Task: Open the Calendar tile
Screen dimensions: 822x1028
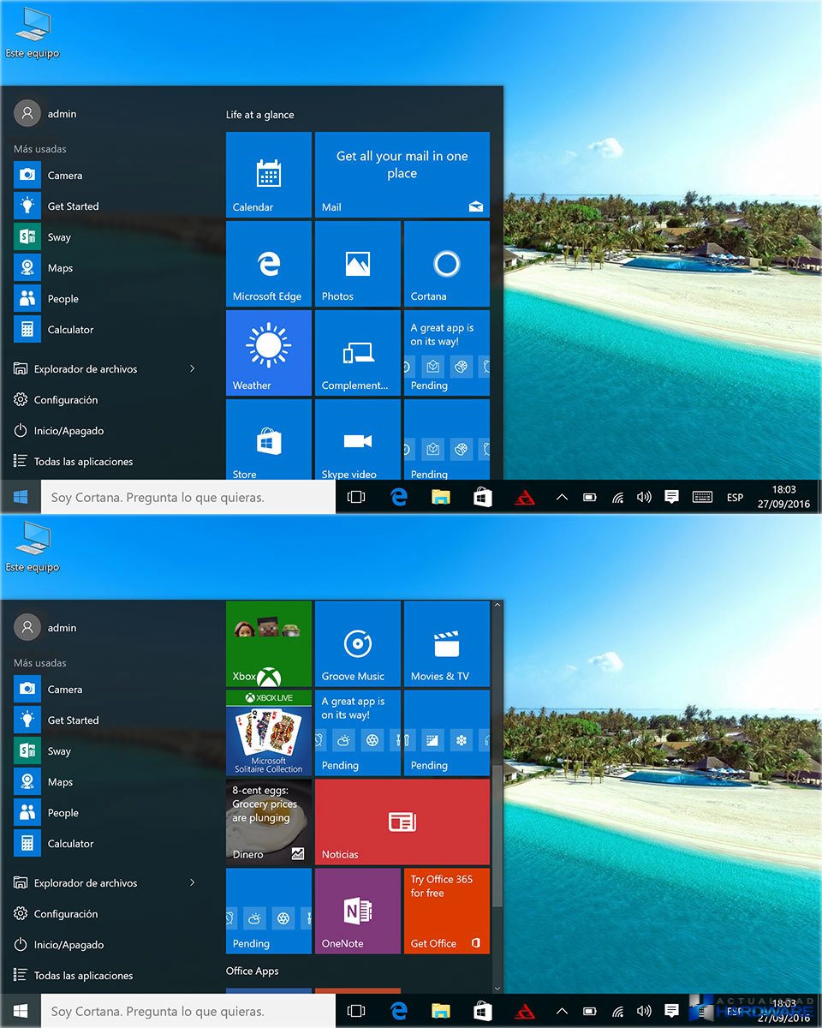Action: pos(268,175)
